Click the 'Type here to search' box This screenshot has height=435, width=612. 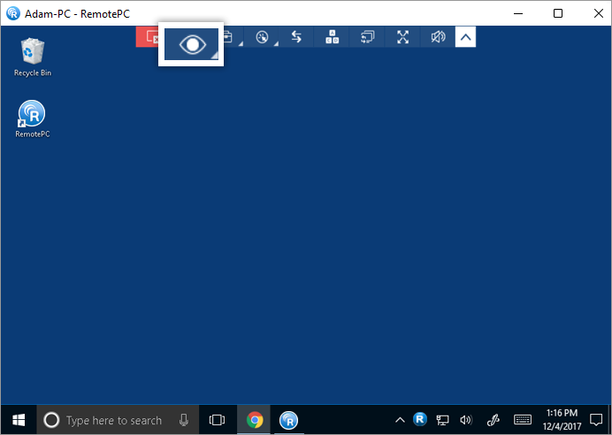click(x=113, y=421)
